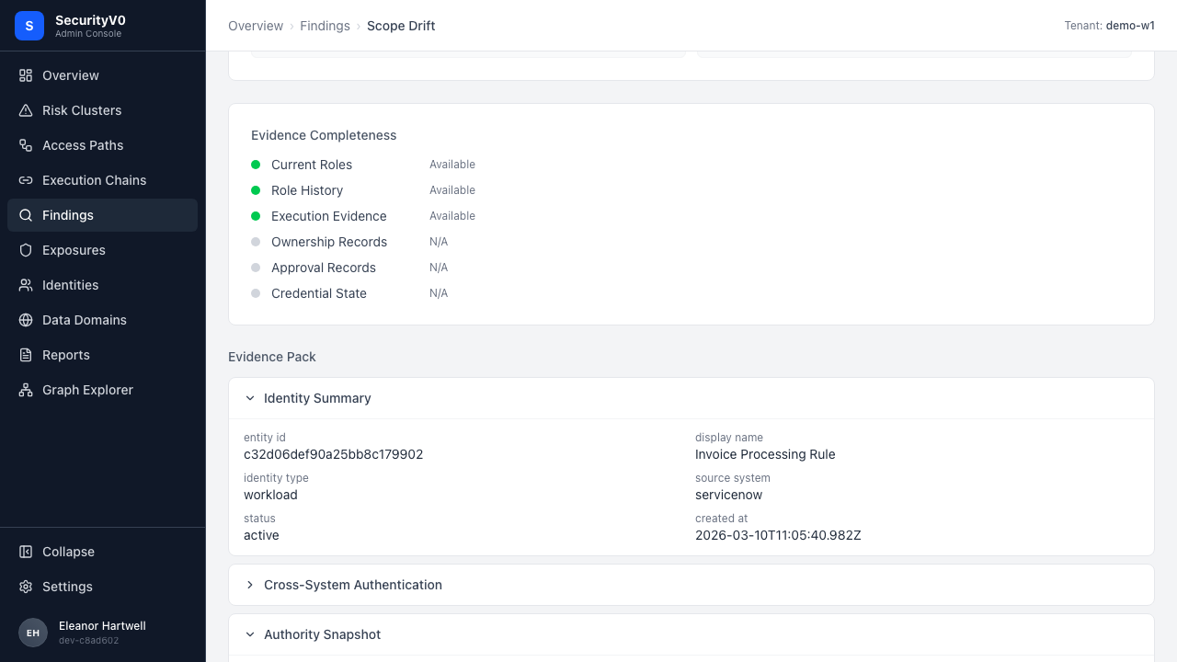Click Approval Records row label
The height and width of the screenshot is (662, 1177).
click(x=324, y=268)
